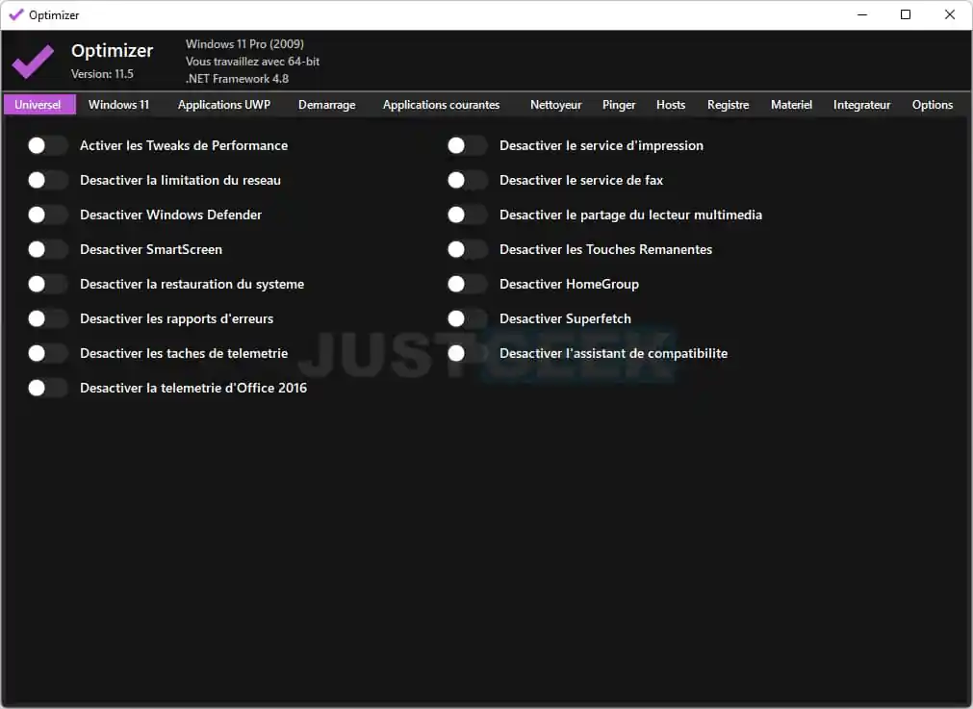Click the small Optimizer title bar icon
Viewport: 973px width, 709px height.
(x=16, y=14)
